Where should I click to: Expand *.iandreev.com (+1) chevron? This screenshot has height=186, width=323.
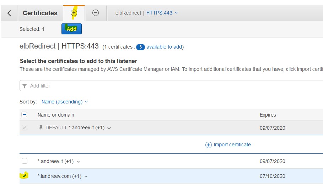click(x=86, y=176)
